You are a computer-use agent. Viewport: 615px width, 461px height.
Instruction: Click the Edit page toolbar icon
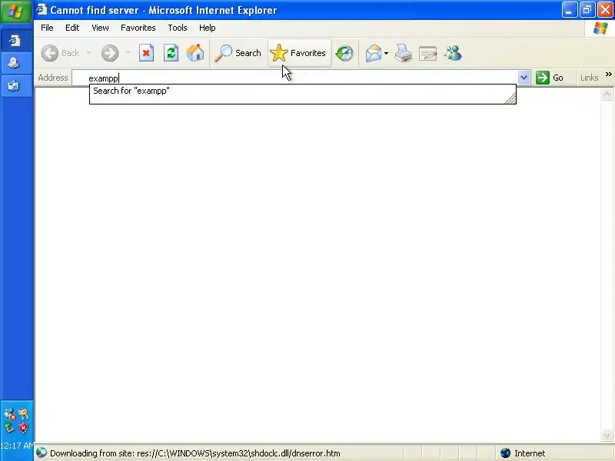pyautogui.click(x=427, y=53)
